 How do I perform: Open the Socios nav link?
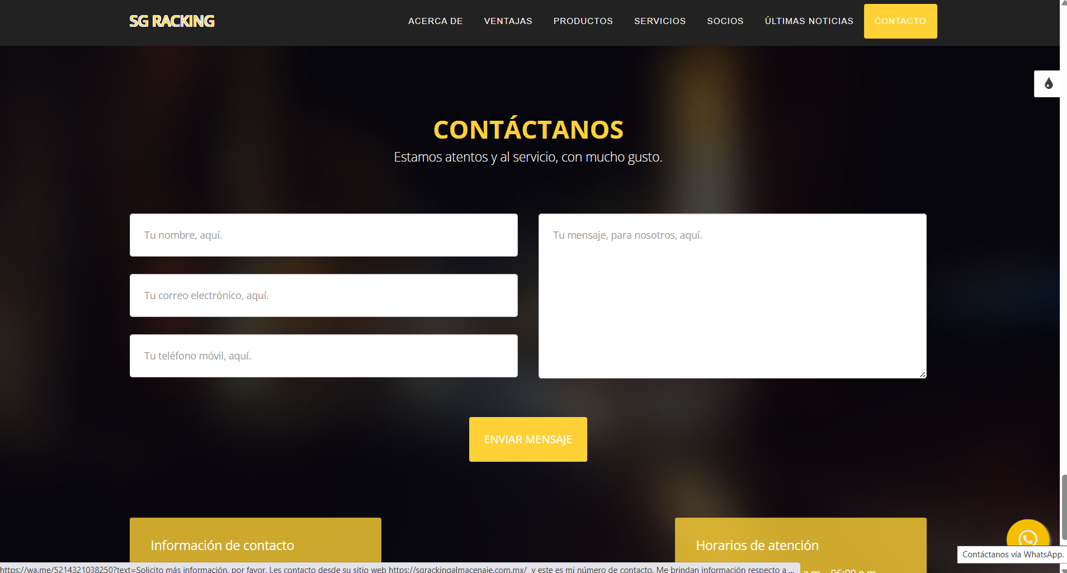(725, 21)
